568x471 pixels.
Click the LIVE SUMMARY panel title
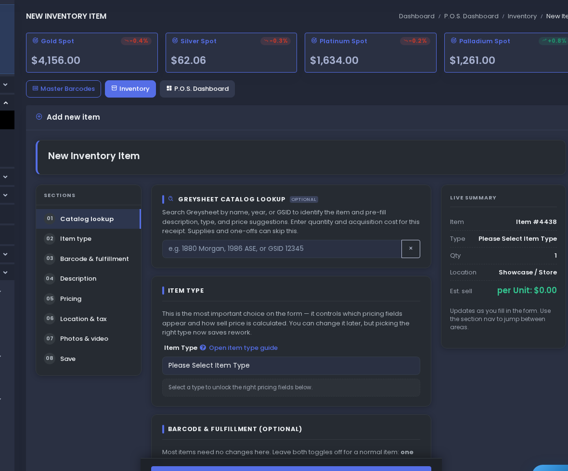(473, 198)
